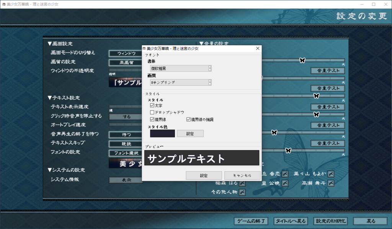Viewport: 392px width, 229px height.
Task: Close the font dialog with the X icon
Action: 258,49
